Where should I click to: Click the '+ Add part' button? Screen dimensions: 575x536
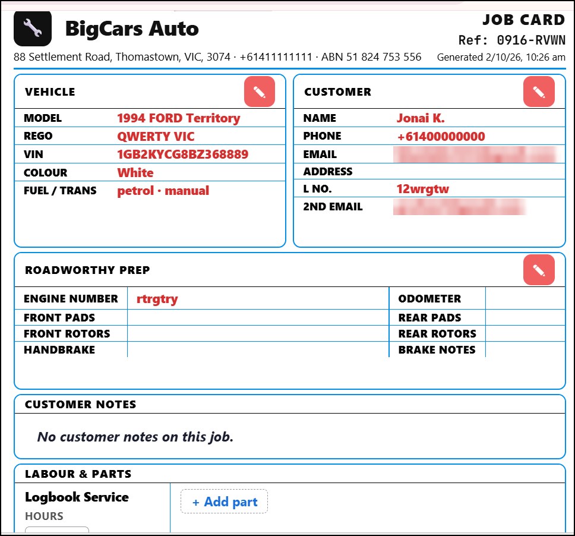[x=224, y=501]
